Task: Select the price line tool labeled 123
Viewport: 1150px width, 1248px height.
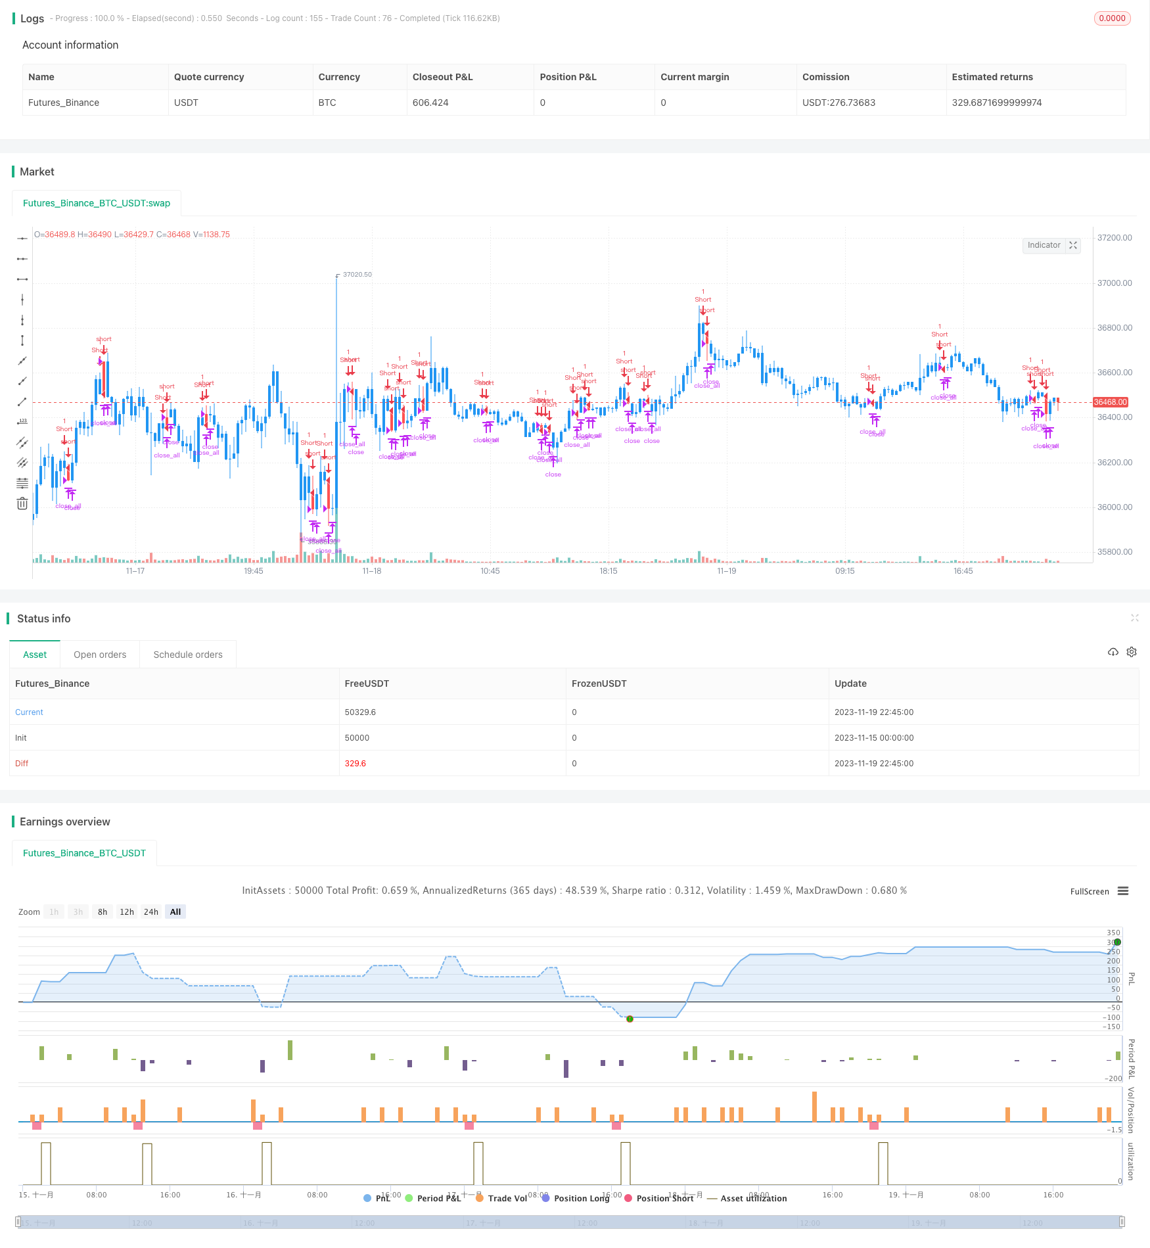Action: click(x=22, y=422)
